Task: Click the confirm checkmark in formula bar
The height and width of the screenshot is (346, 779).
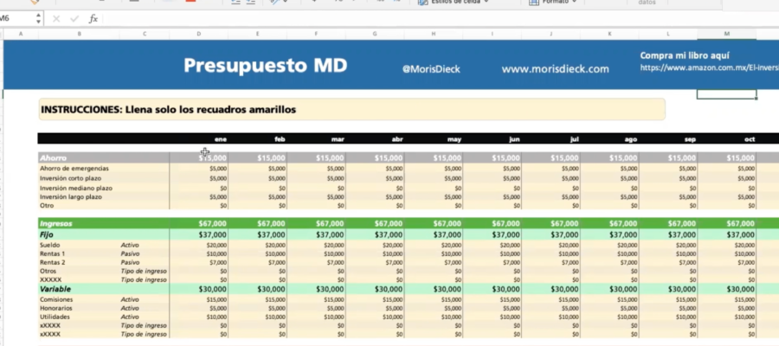Action: point(74,18)
